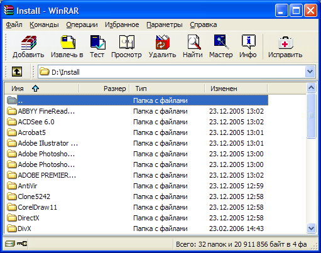Click the DivX folder icon
Viewport: 321px width, 253px height.
12,229
